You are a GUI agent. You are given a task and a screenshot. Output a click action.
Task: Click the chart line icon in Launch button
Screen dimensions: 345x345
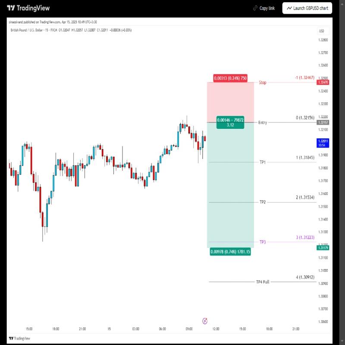click(289, 8)
